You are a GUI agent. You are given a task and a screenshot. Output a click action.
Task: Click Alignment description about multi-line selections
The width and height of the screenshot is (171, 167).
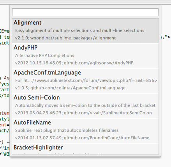click(79, 30)
